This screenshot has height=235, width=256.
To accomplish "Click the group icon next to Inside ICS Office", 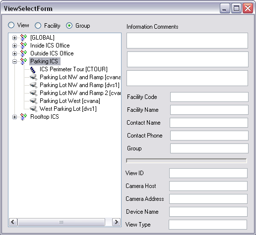I will [24, 46].
